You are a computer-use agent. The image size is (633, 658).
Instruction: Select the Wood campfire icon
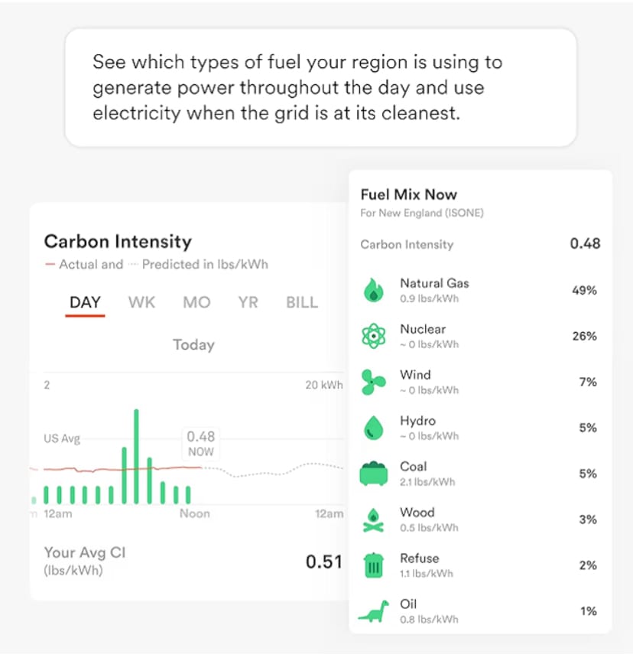coord(375,520)
